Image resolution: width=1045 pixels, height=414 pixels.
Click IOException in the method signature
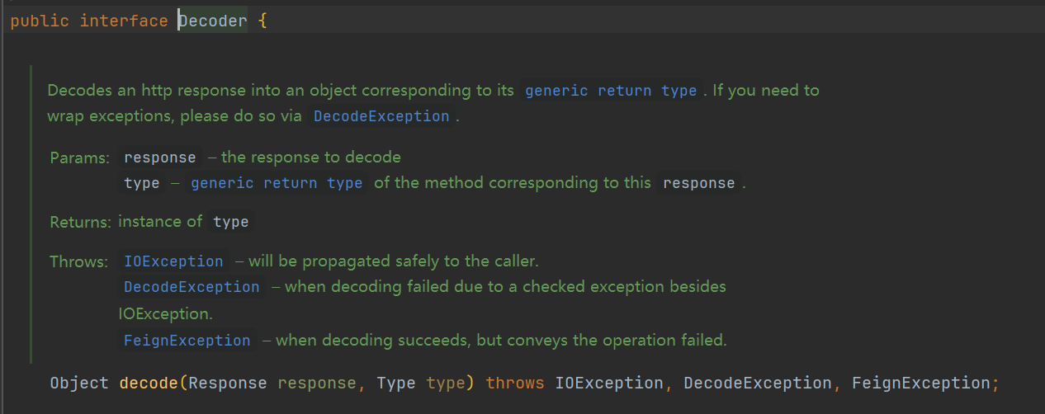[609, 383]
